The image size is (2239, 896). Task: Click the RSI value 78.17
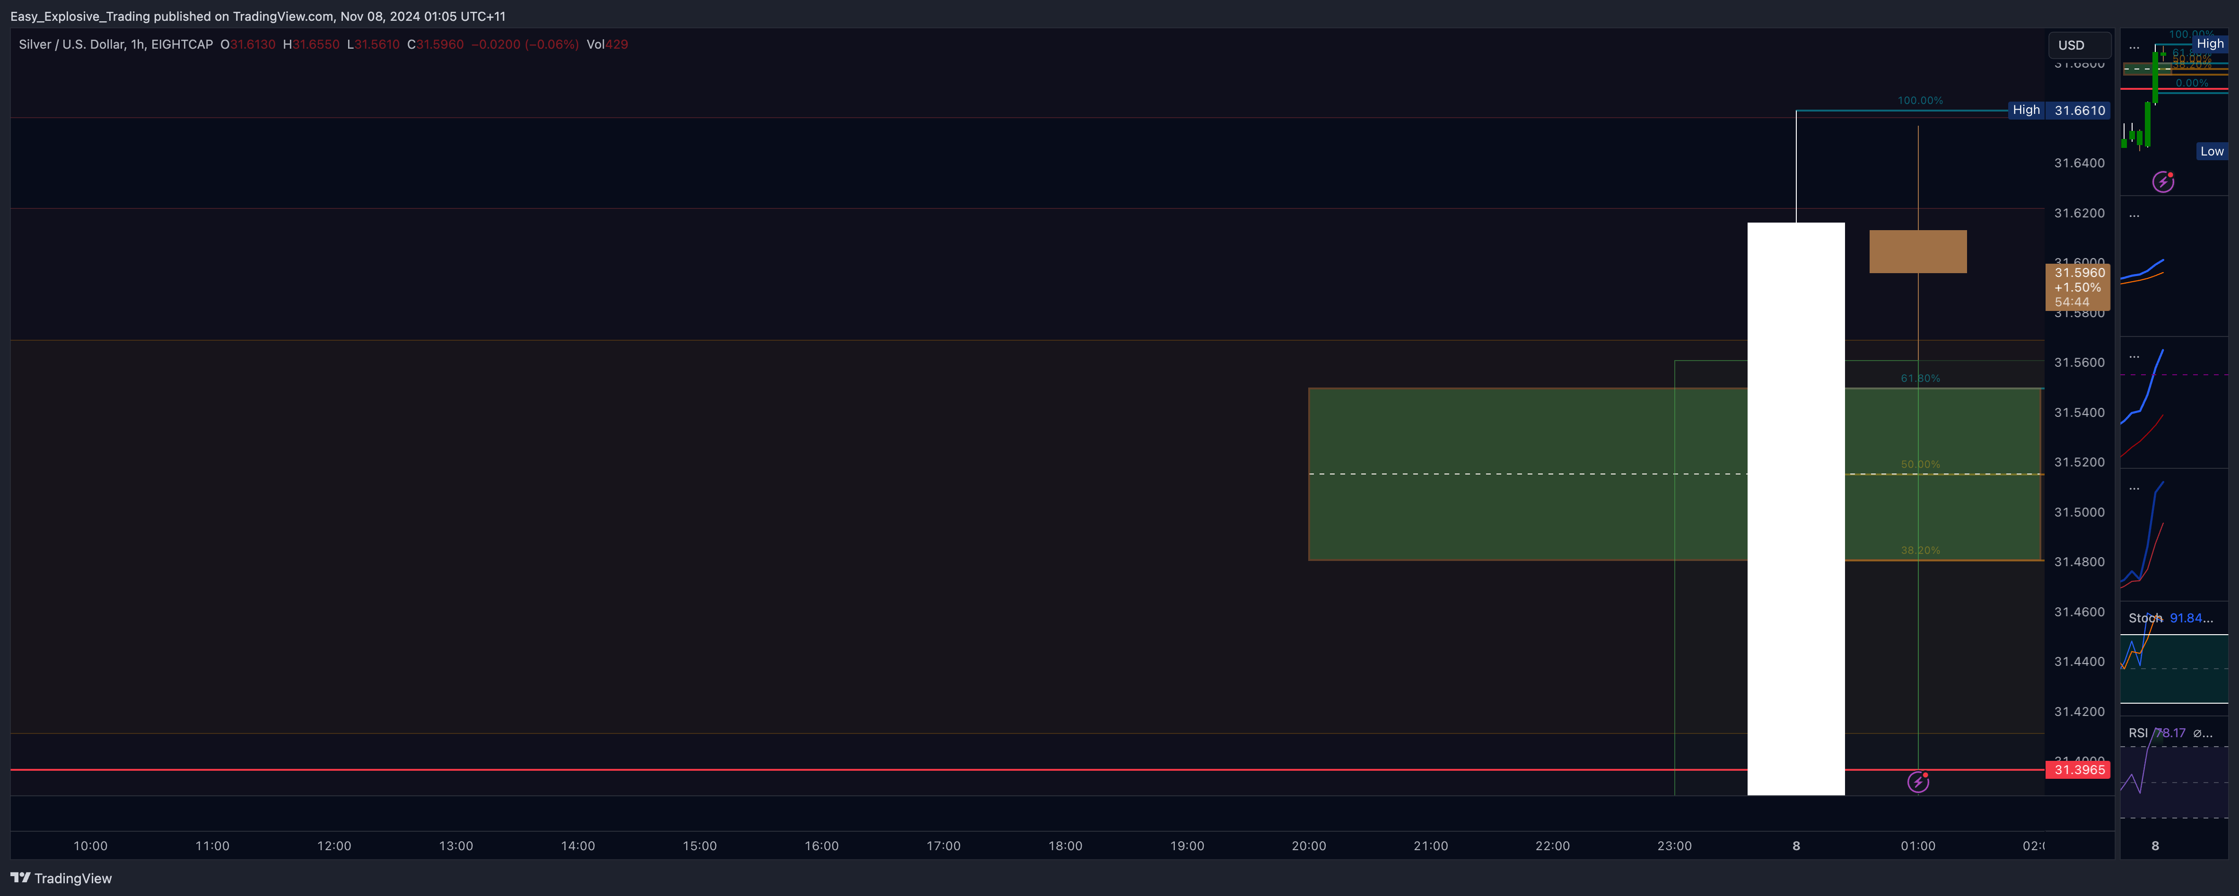(x=2170, y=733)
